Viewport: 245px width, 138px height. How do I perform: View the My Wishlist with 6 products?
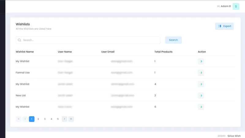[x=201, y=107]
